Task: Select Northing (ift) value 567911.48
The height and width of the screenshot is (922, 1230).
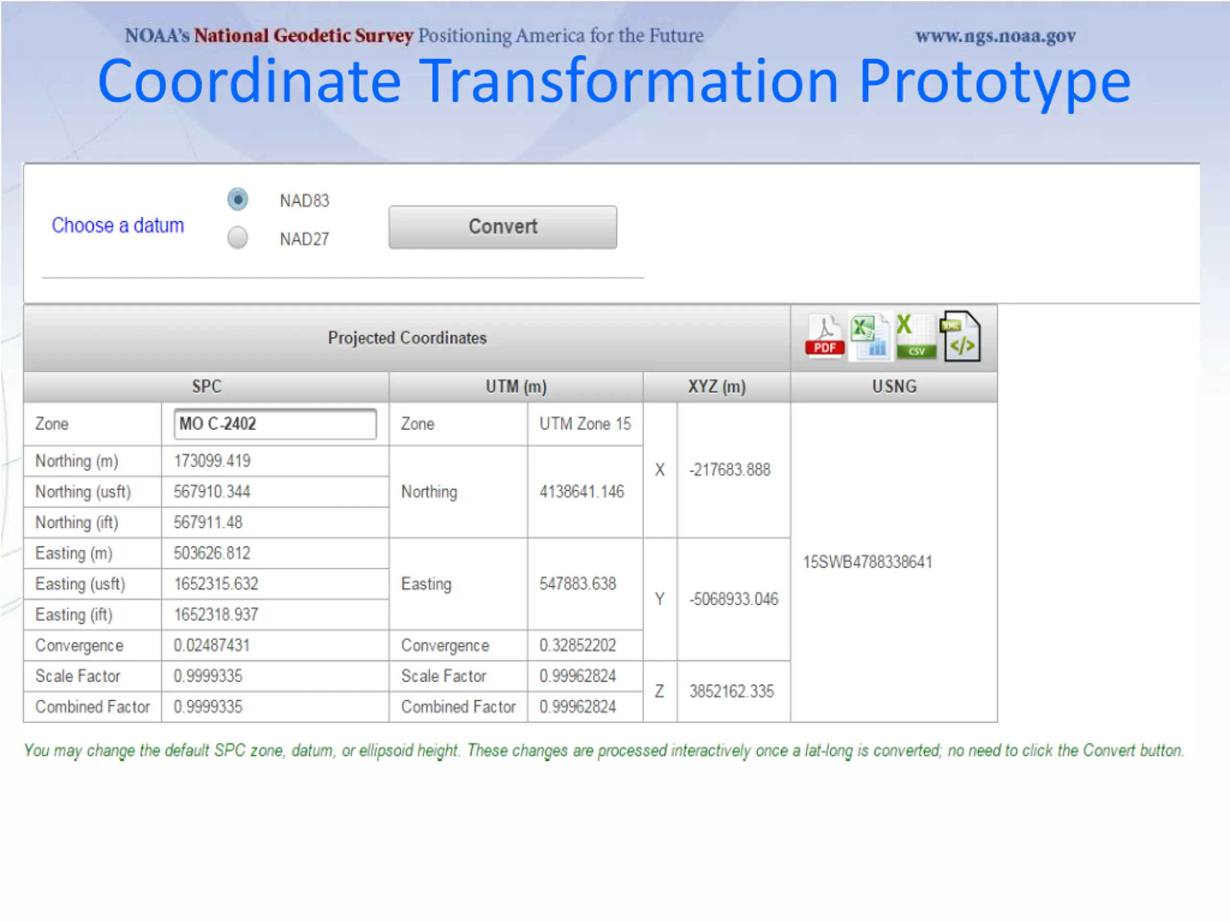Action: [208, 522]
